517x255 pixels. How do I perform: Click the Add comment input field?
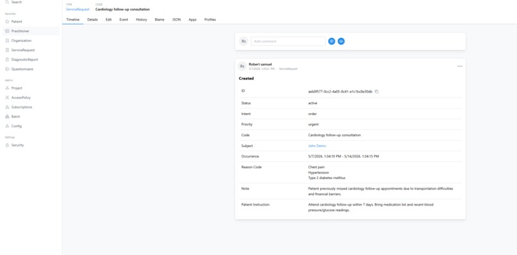coord(288,41)
